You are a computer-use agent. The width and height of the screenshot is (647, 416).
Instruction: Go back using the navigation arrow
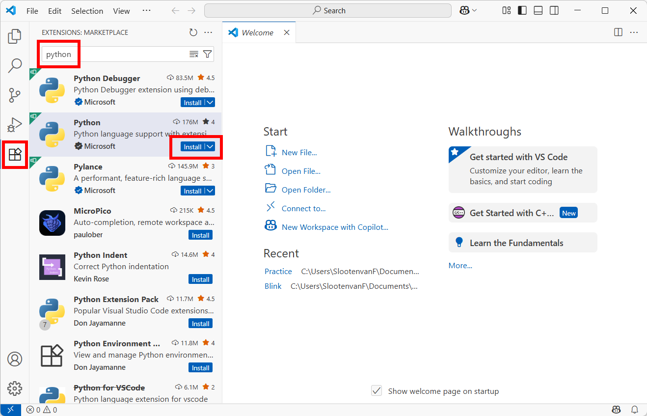pos(175,11)
